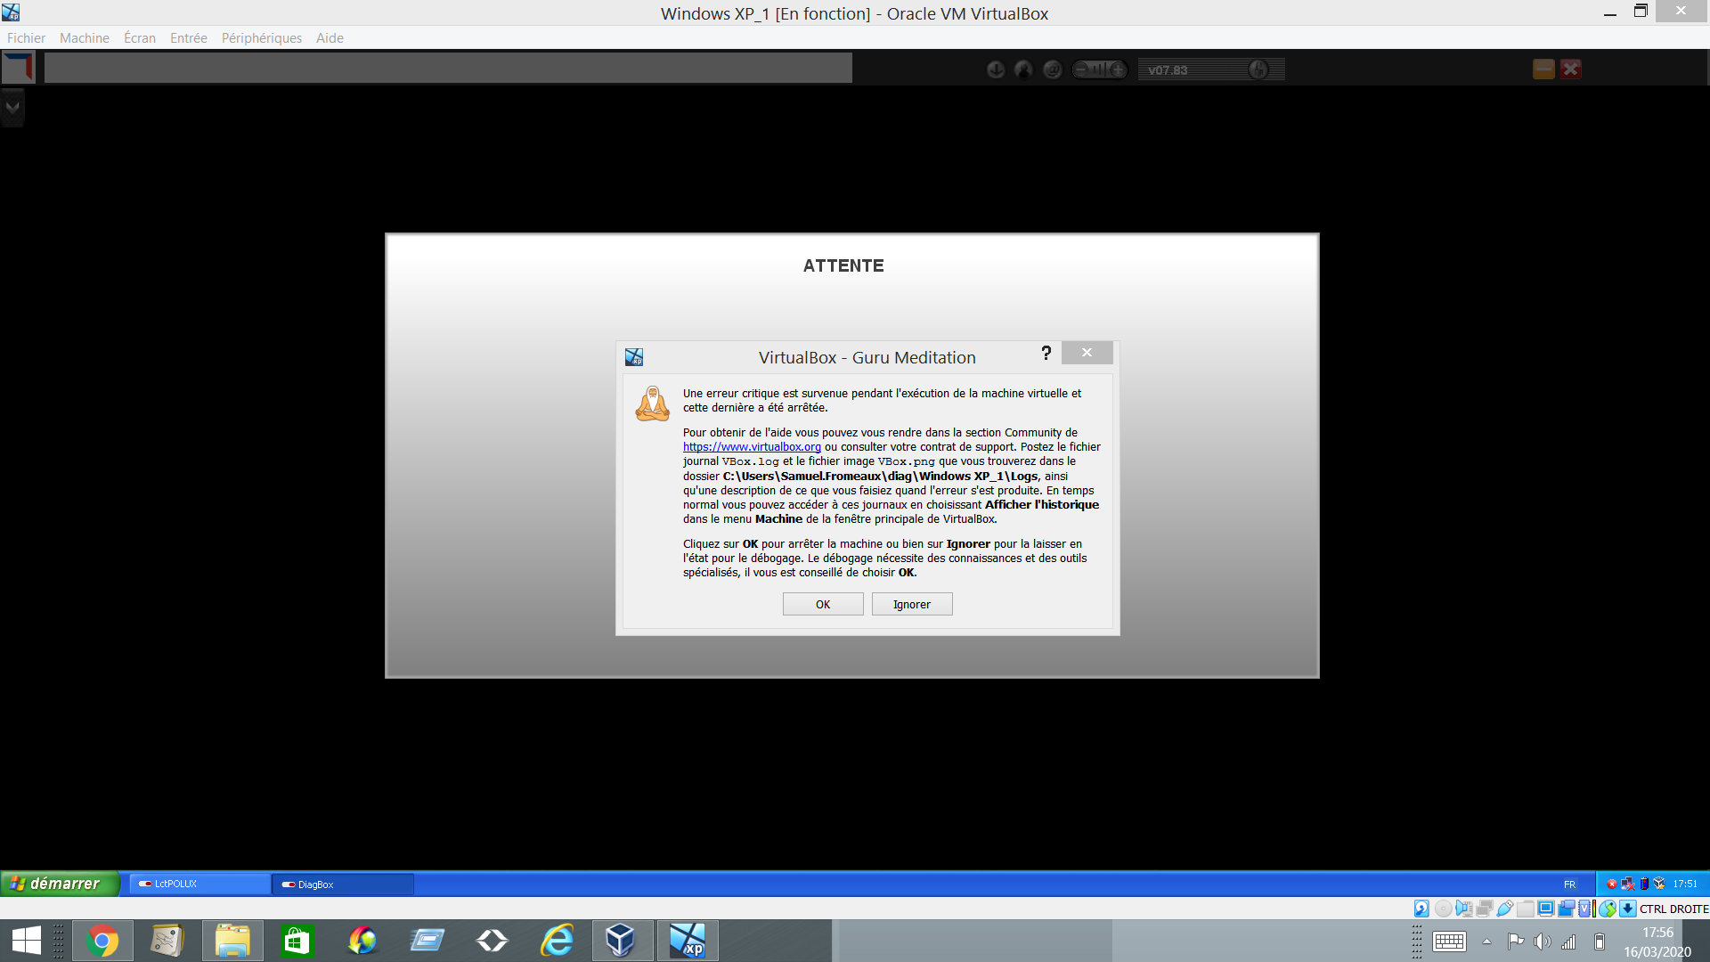Image resolution: width=1710 pixels, height=962 pixels.
Task: Click the CTRL DROITE host key label
Action: pos(1674,909)
